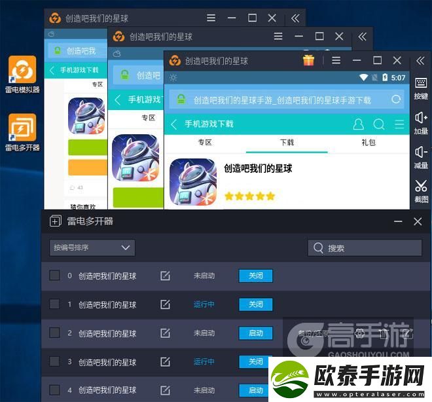432x402 pixels.
Task: Tick checkbox for instance 0
Action: pyautogui.click(x=54, y=275)
